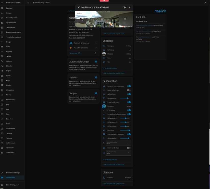Click the camera live stream preview image
This screenshot has height=189, width=210.
point(104,19)
